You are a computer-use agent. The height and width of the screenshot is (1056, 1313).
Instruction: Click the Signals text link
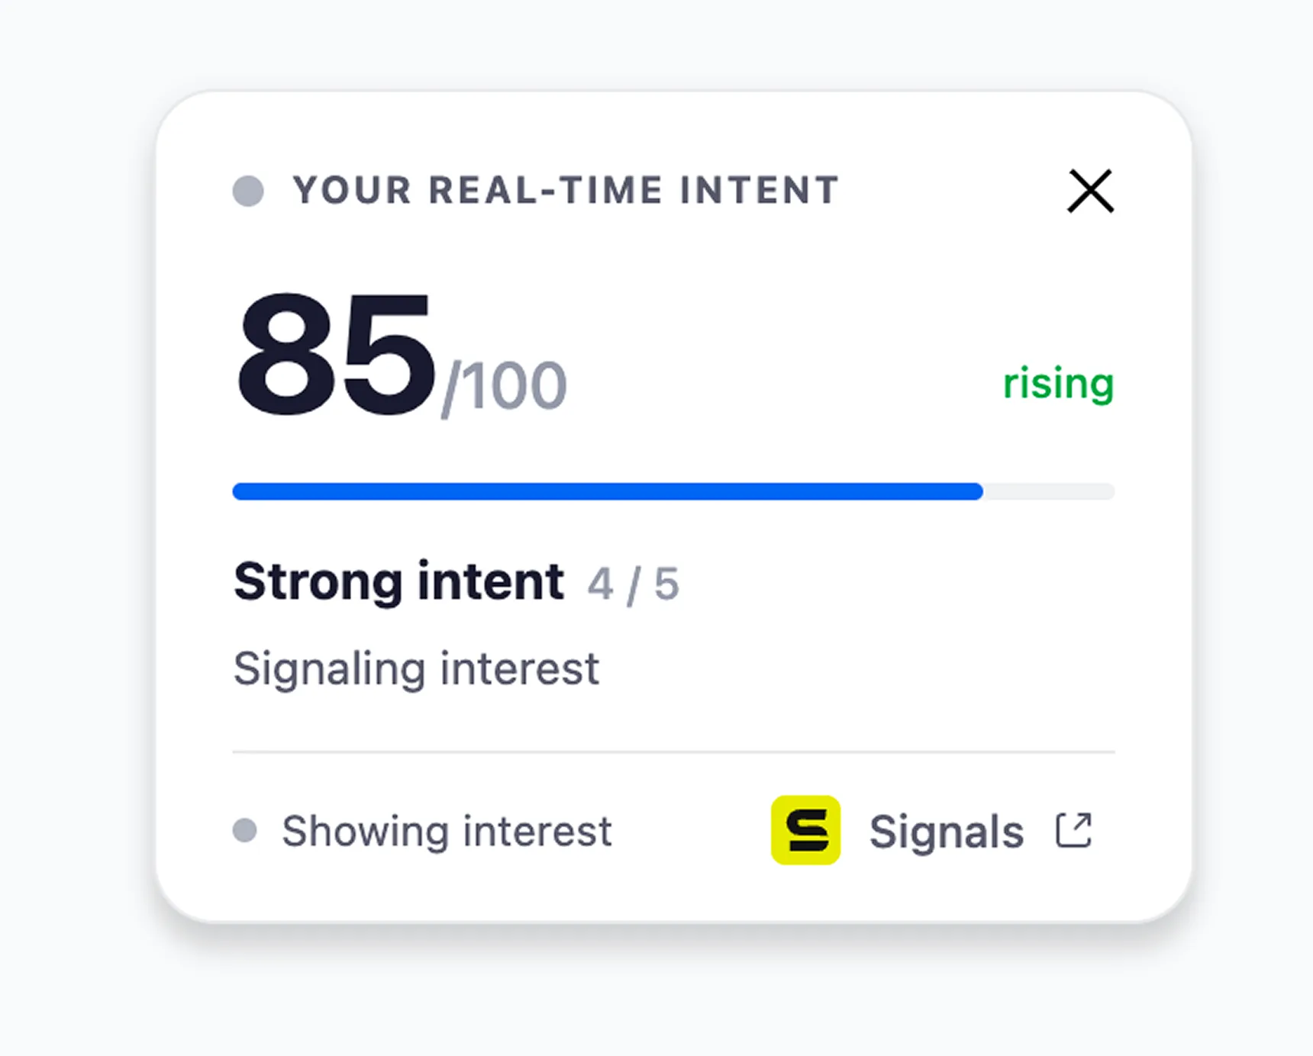tap(946, 831)
